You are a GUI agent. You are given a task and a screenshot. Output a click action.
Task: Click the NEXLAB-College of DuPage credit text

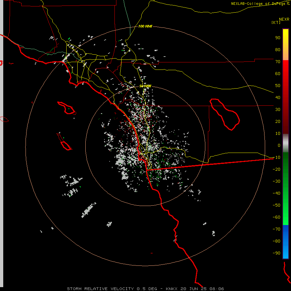(260, 4)
